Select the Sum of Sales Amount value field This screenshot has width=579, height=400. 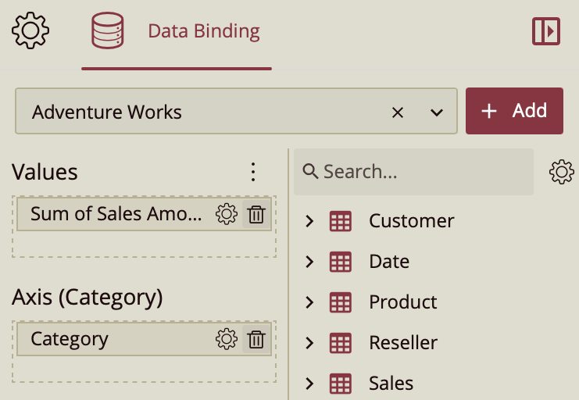pos(116,214)
